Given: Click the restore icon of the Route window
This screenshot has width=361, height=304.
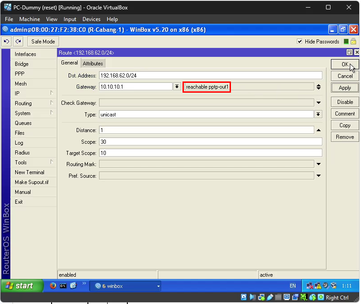Looking at the screenshot, I should [349, 52].
